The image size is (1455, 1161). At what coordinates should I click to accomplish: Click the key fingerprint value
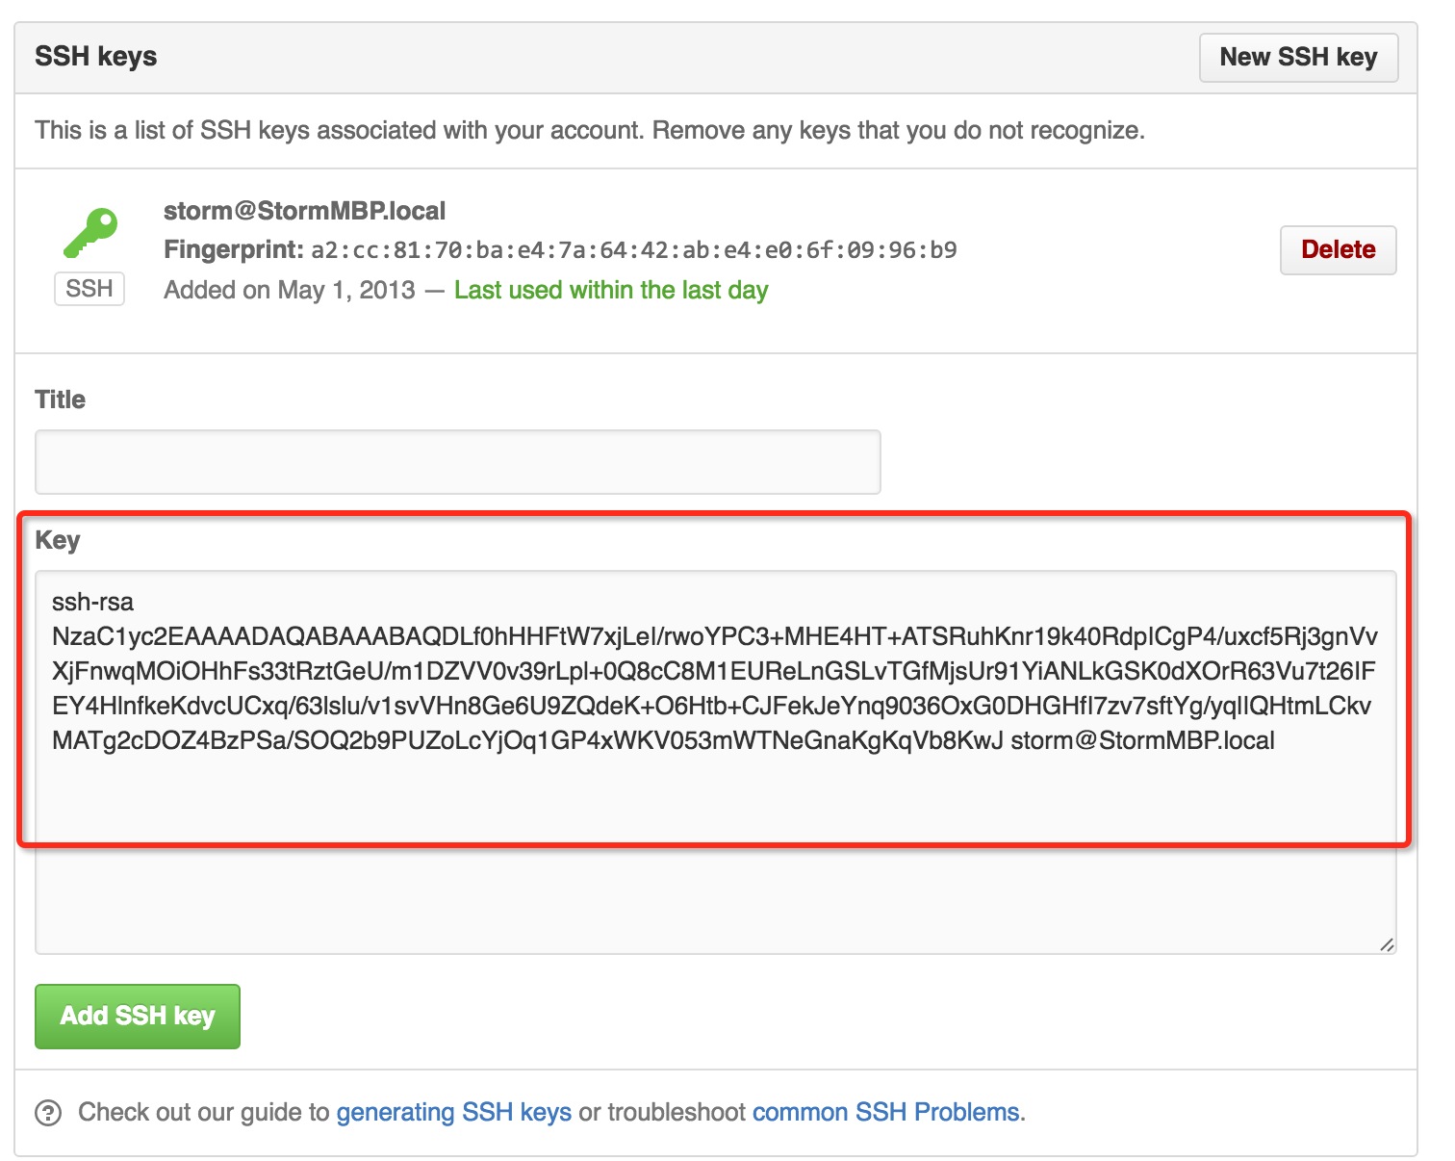coord(633,250)
